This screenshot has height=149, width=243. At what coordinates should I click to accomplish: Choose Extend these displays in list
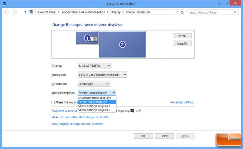(x=97, y=102)
